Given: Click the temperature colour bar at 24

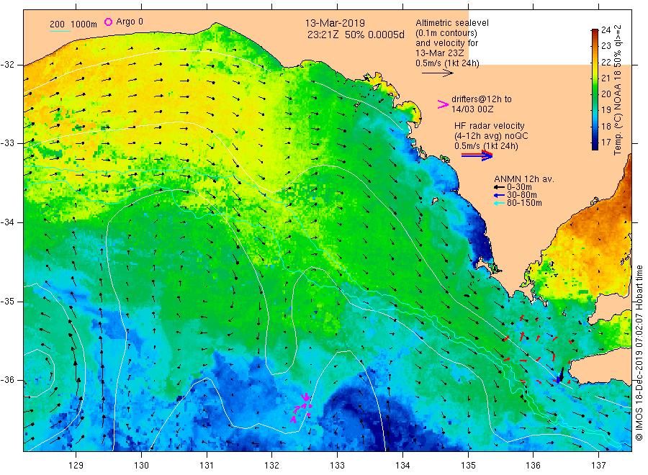Looking at the screenshot, I should (x=595, y=31).
